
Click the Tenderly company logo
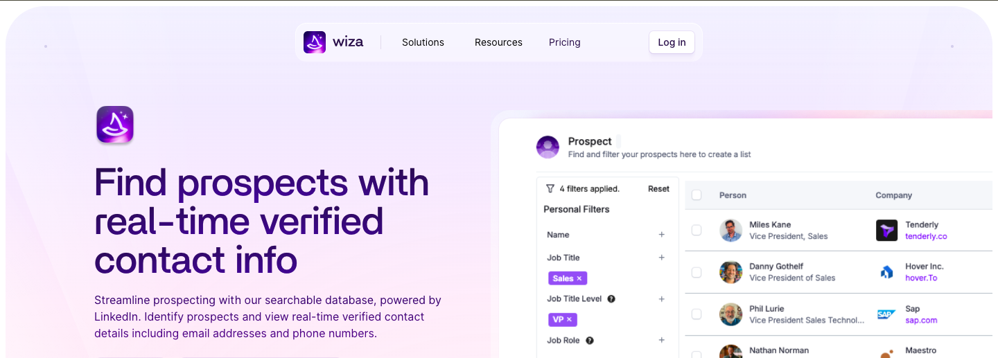click(x=886, y=231)
